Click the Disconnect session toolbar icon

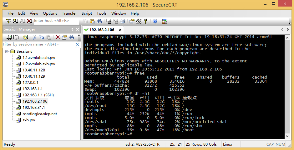coord(29,21)
